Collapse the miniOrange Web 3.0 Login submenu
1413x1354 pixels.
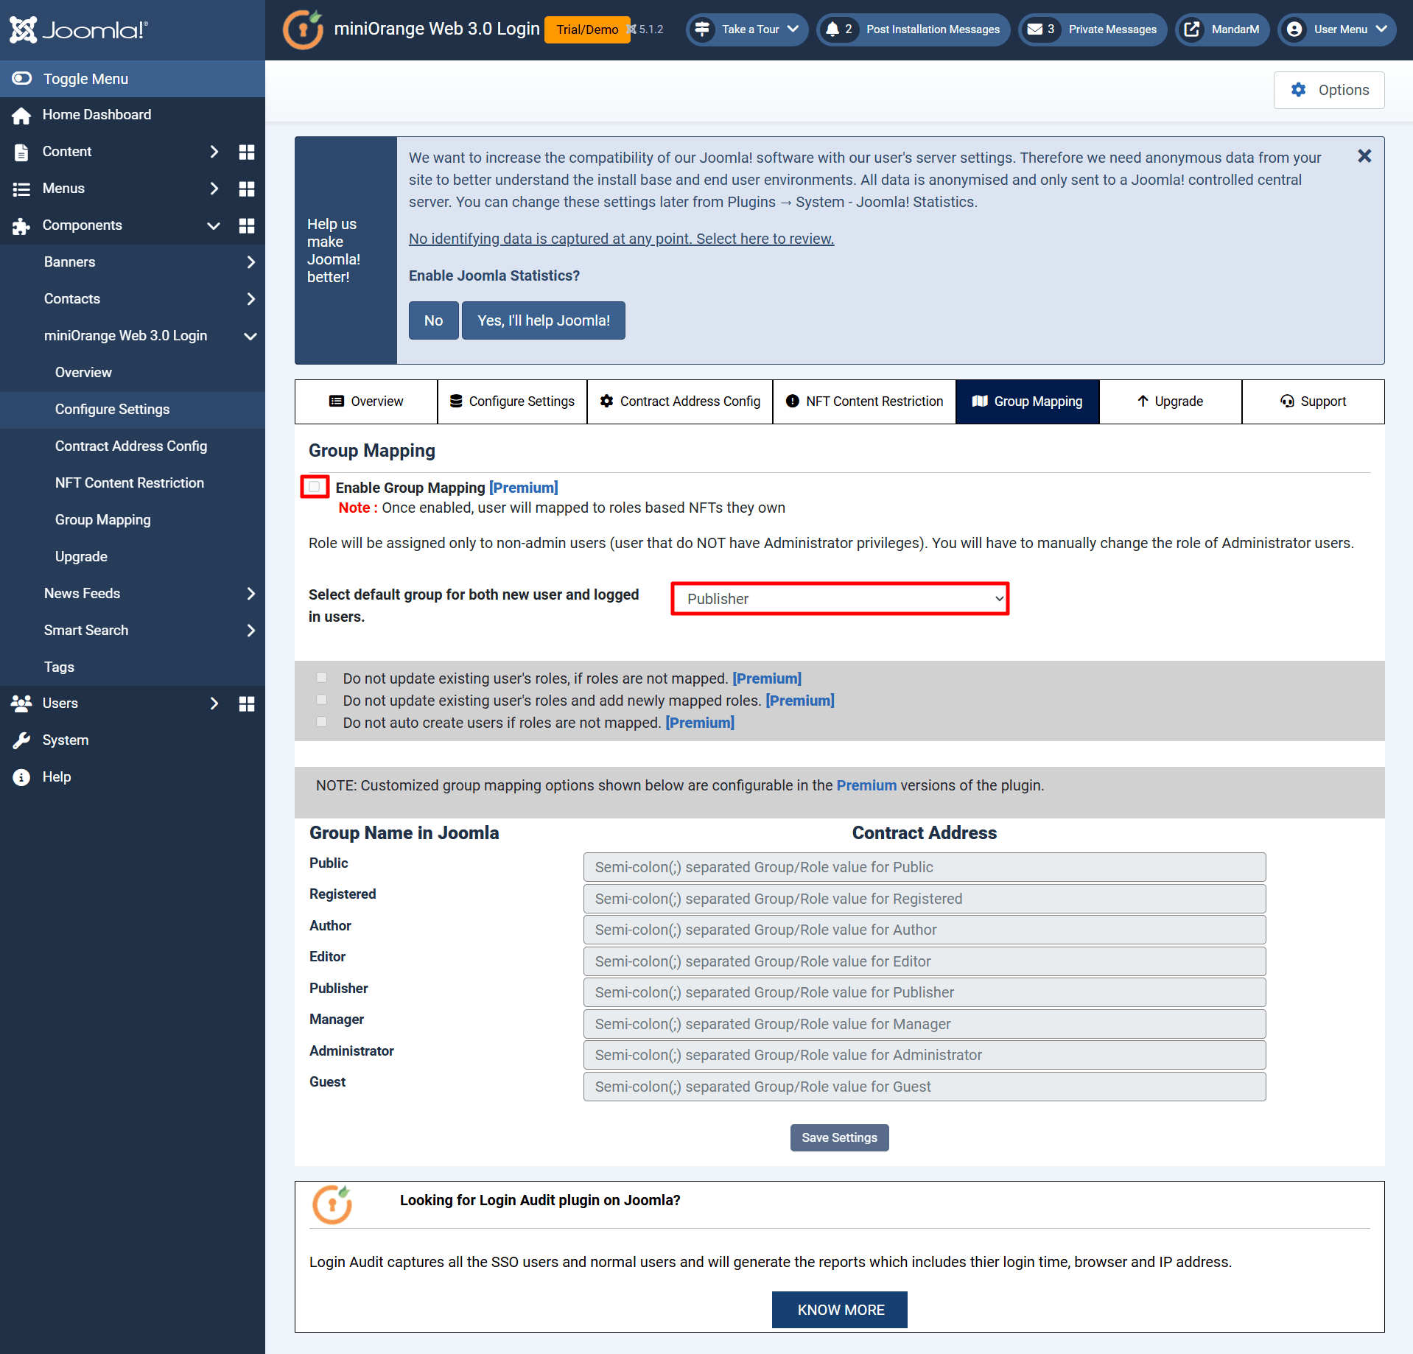click(250, 336)
